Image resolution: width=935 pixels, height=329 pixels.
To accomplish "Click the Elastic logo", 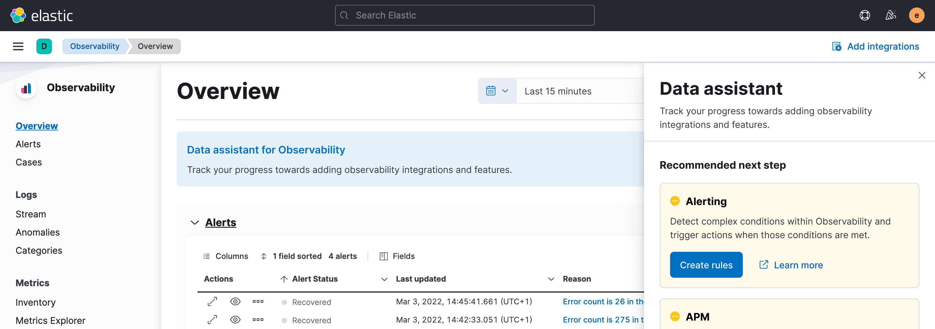I will (41, 15).
